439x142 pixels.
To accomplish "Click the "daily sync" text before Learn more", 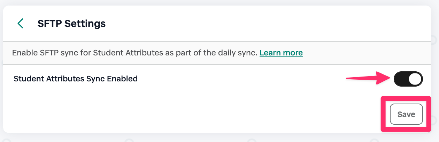I will pos(239,53).
